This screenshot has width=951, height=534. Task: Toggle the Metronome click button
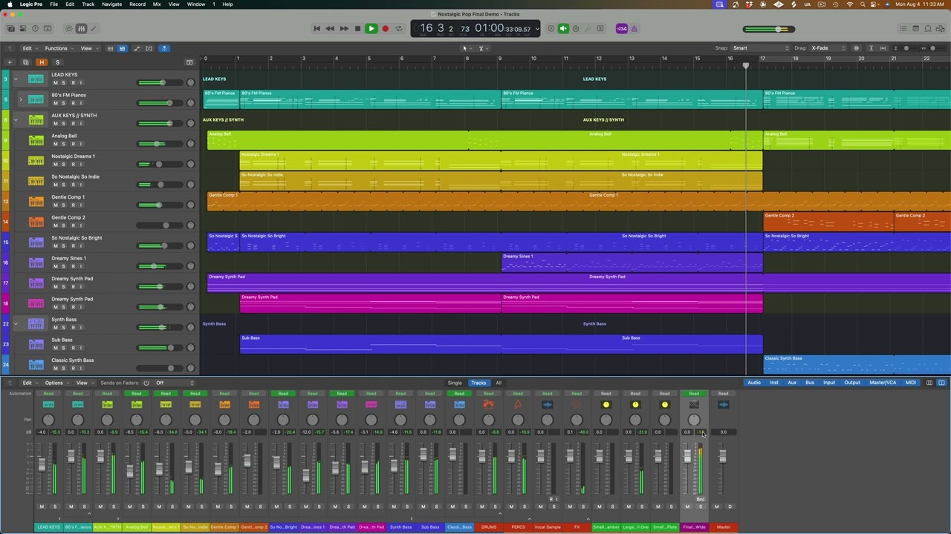pyautogui.click(x=563, y=29)
